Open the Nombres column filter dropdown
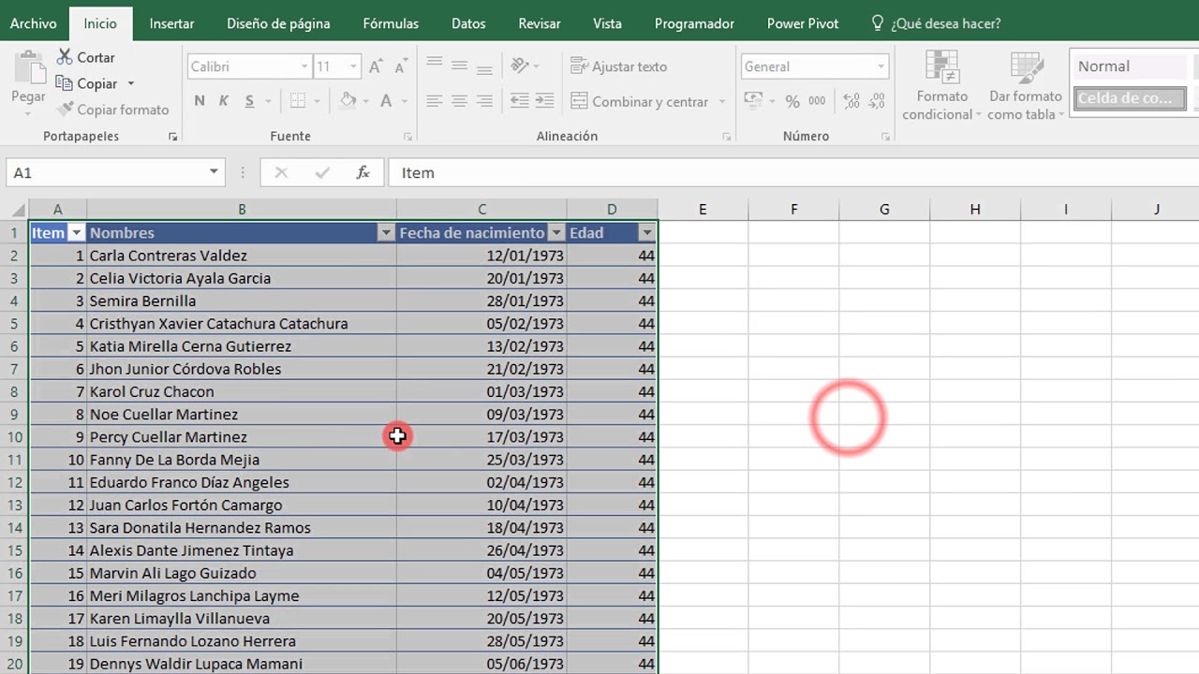 point(386,233)
